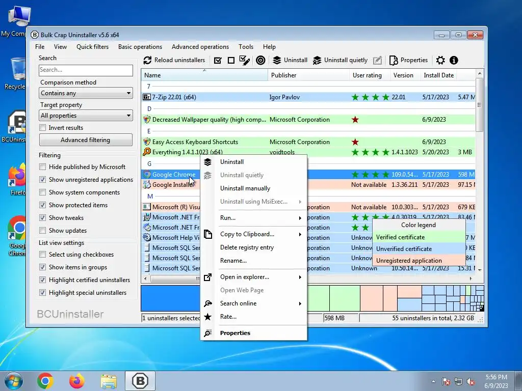The height and width of the screenshot is (391, 522).
Task: Sort list by the Name column header
Action: pyautogui.click(x=204, y=75)
